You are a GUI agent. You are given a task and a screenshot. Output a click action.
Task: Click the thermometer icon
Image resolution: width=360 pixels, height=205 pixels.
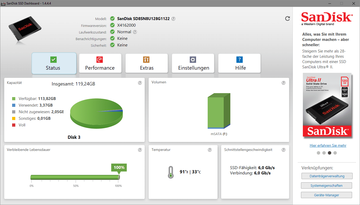171,172
